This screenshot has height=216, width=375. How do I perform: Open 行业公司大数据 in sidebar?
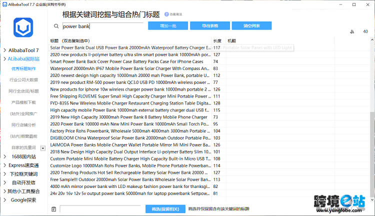click(23, 79)
